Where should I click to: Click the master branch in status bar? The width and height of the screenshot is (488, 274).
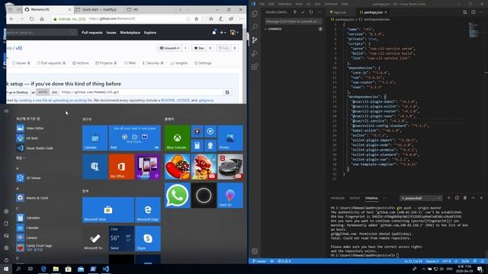(x=259, y=261)
